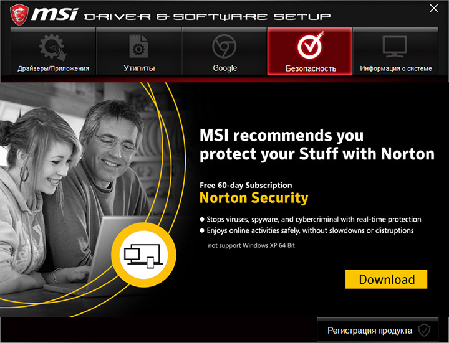Open Регистрация продукта button
This screenshot has height=343, width=449.
pyautogui.click(x=377, y=331)
